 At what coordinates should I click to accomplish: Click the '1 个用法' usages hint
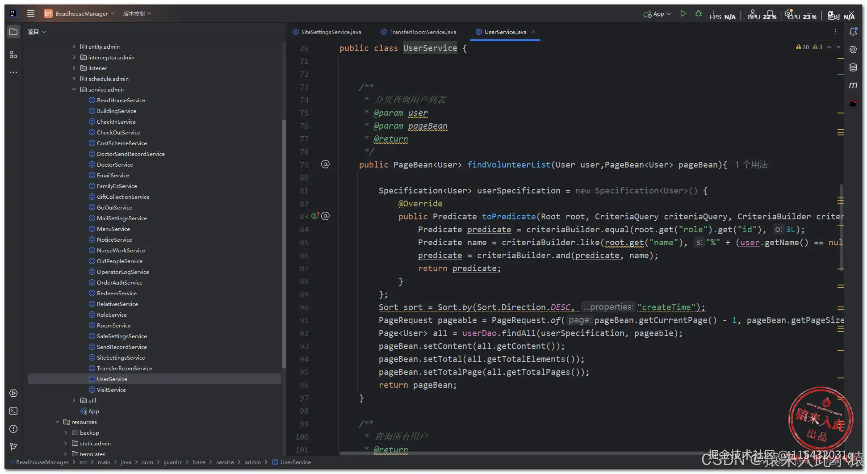click(751, 164)
